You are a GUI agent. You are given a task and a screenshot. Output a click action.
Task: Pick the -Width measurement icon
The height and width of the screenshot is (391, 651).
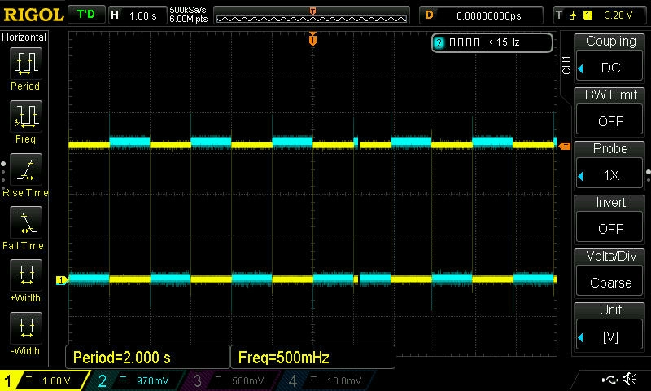click(25, 329)
